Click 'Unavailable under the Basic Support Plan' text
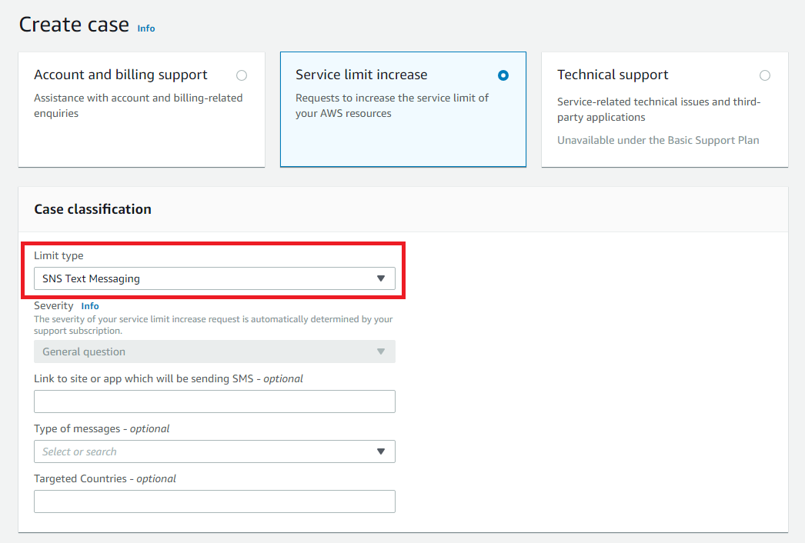 pos(658,140)
